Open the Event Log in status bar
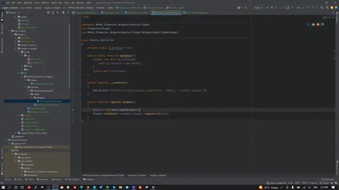This screenshot has width=339, height=190. coord(327,179)
